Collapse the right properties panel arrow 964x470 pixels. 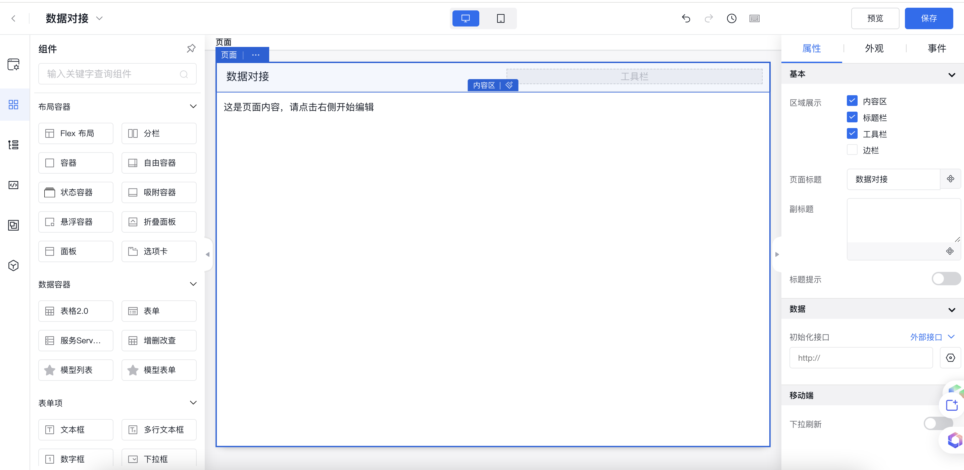pyautogui.click(x=777, y=254)
